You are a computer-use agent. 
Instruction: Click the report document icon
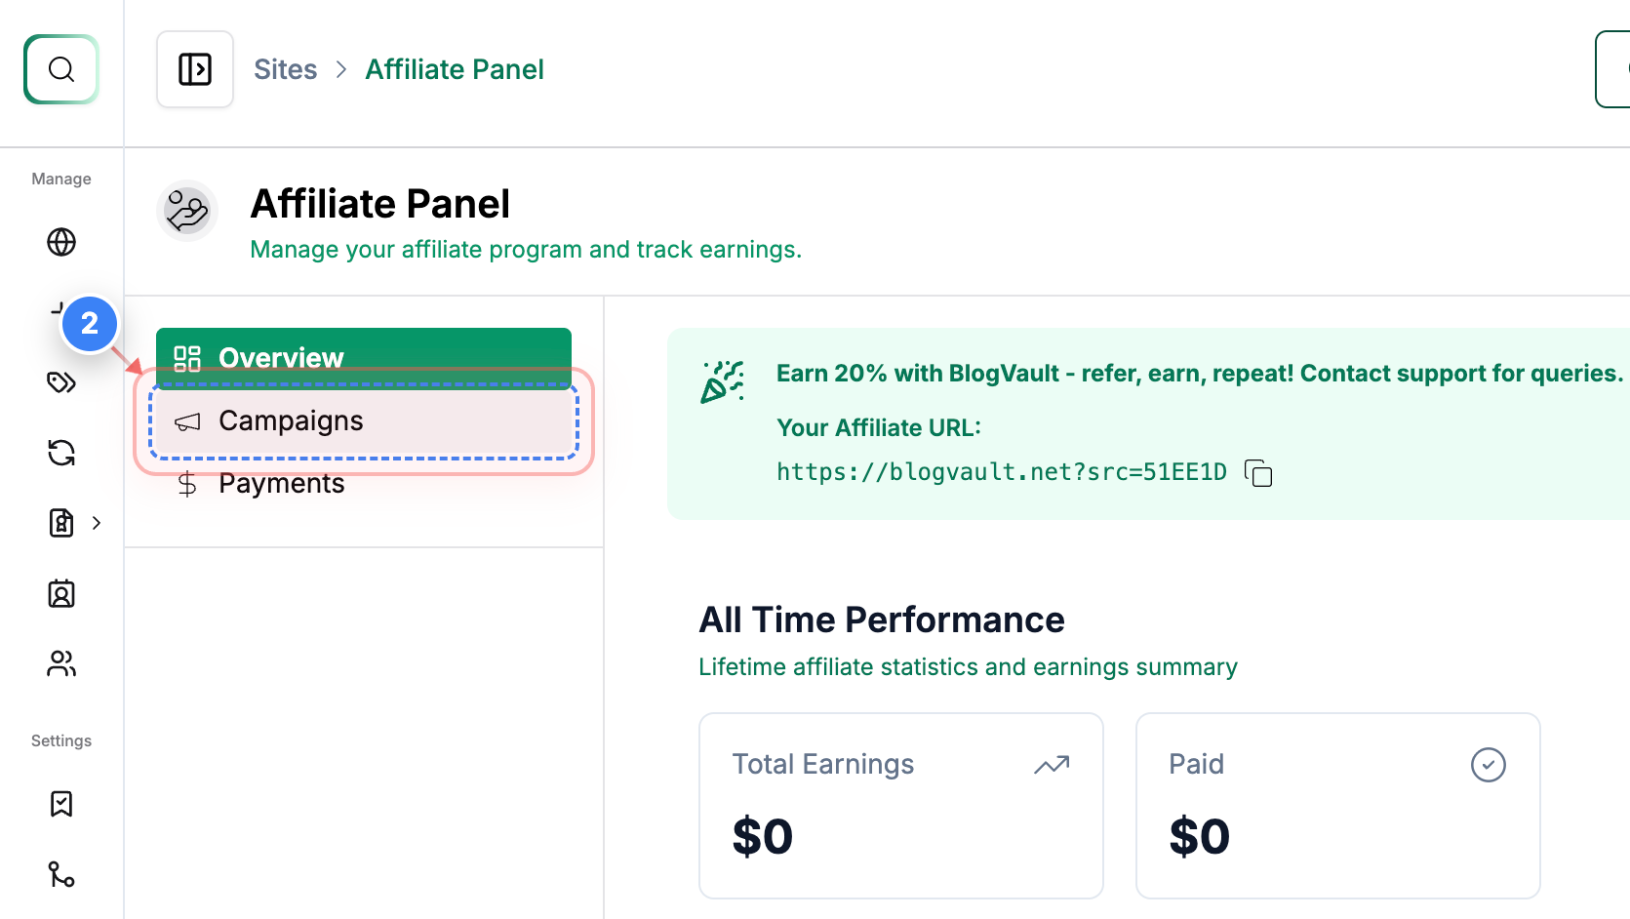tap(61, 523)
